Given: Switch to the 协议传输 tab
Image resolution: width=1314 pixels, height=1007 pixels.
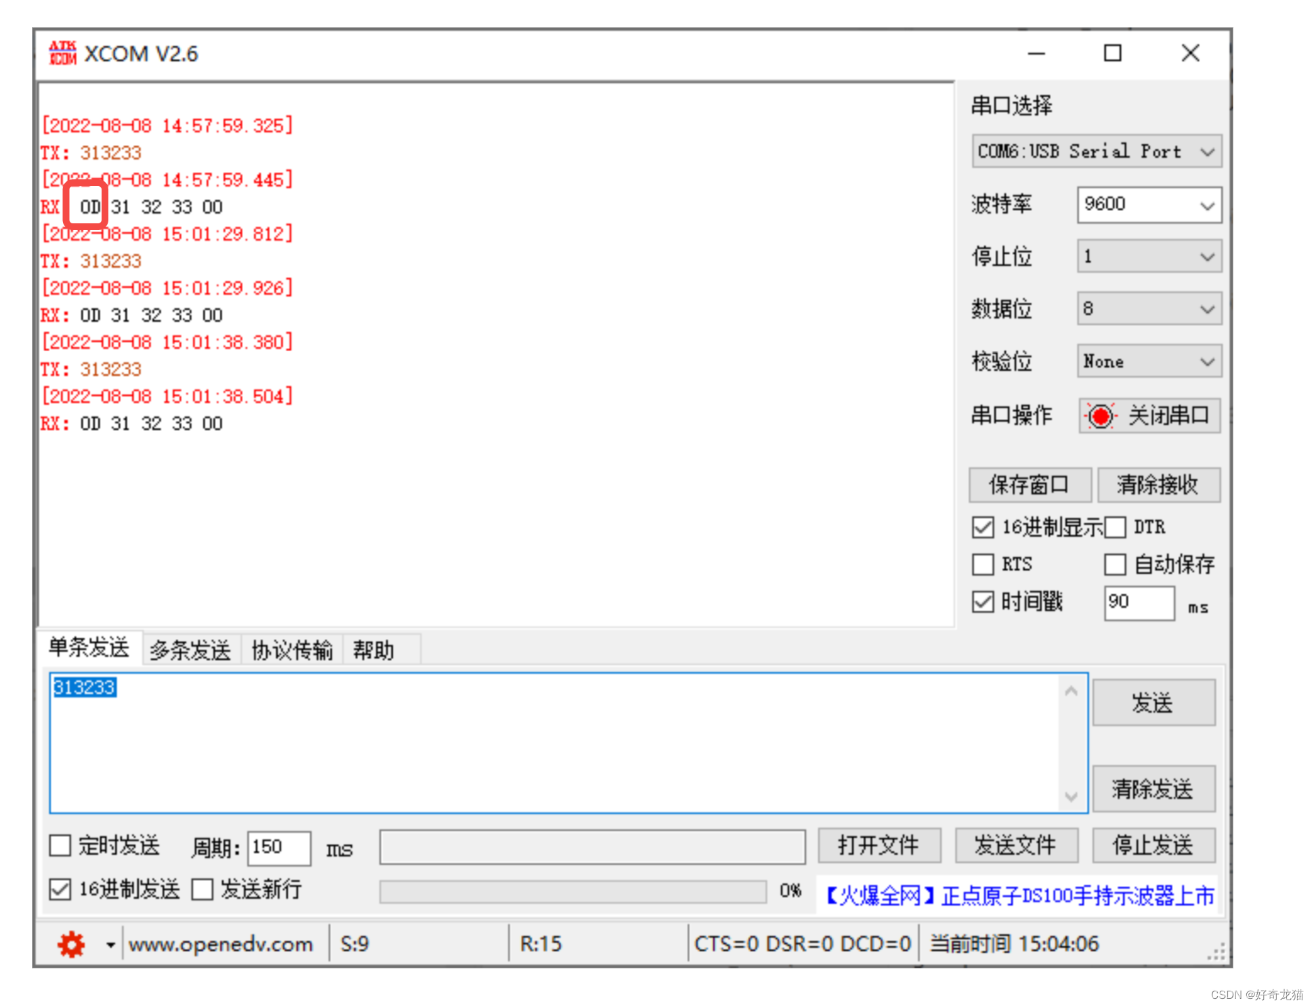Looking at the screenshot, I should (292, 650).
